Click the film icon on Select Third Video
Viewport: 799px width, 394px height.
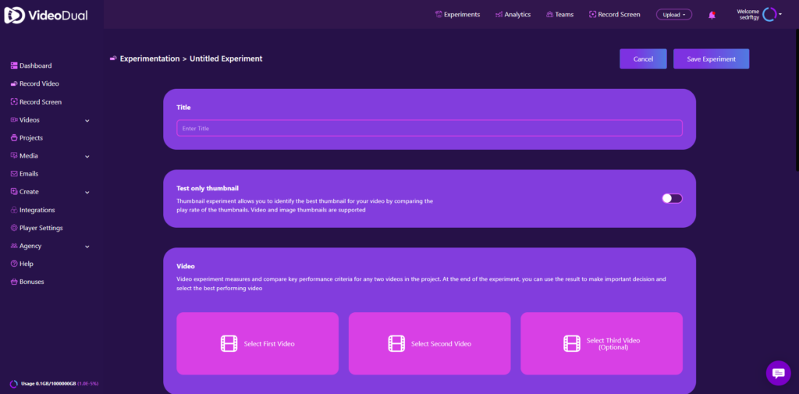tap(572, 343)
